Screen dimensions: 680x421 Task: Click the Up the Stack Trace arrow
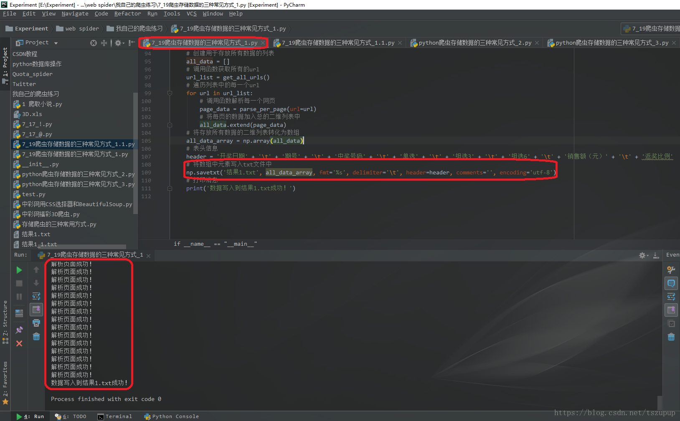click(x=36, y=270)
